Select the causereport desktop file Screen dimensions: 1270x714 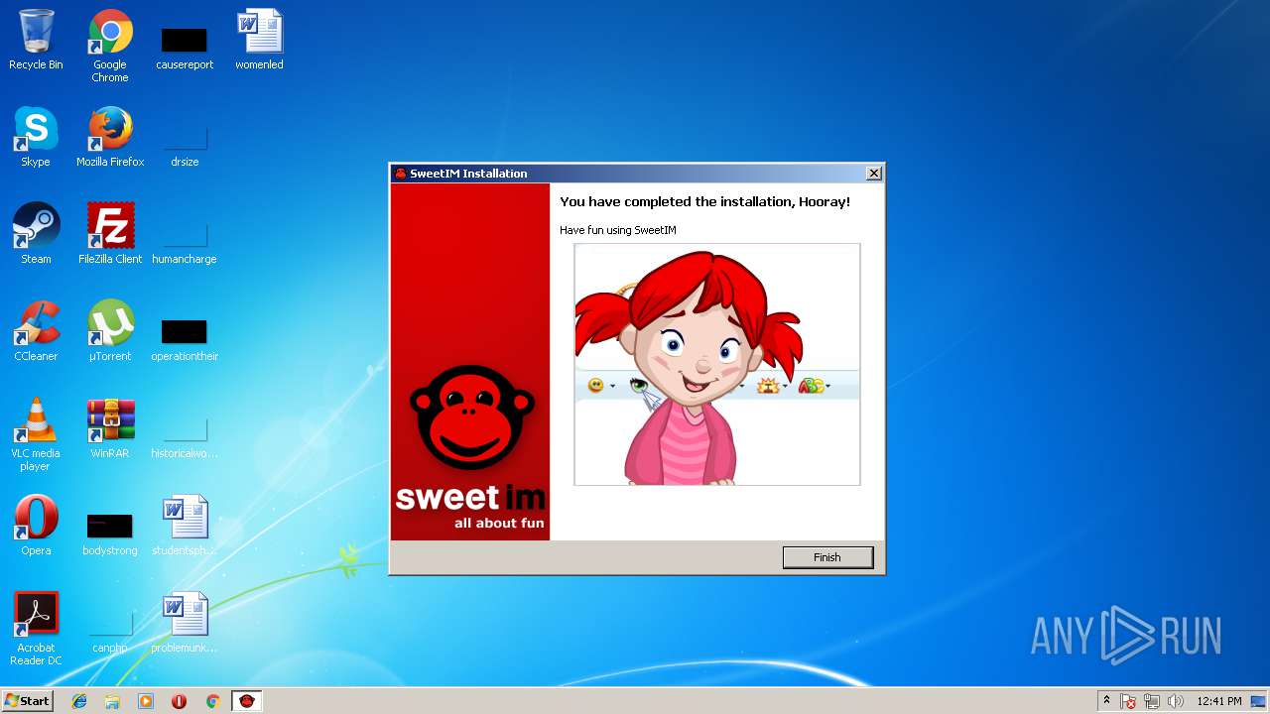[x=185, y=46]
